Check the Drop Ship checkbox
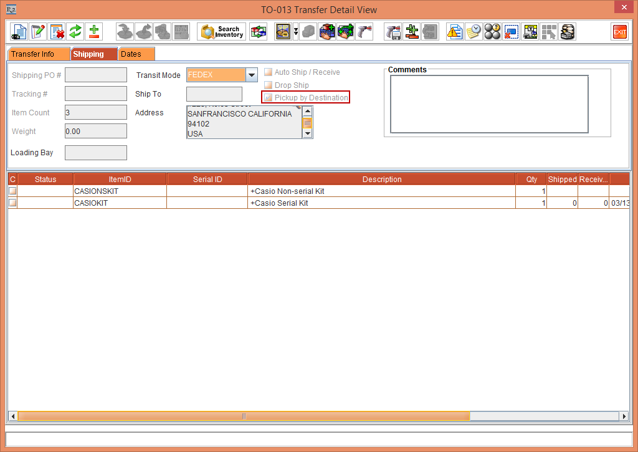 [268, 85]
